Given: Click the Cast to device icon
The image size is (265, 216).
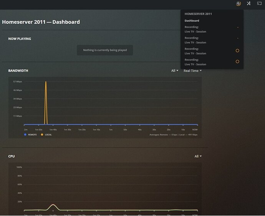Looking at the screenshot, I should 259,3.
